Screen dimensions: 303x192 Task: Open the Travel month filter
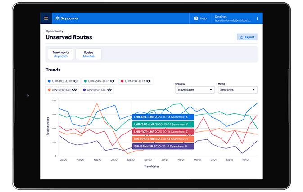pos(61,54)
